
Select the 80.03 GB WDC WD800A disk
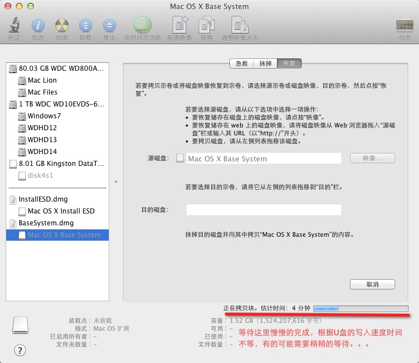pos(57,69)
